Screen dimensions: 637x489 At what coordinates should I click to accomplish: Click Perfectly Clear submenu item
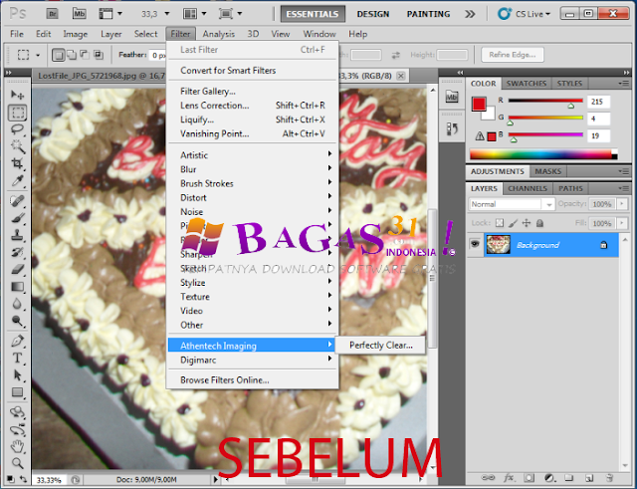380,346
